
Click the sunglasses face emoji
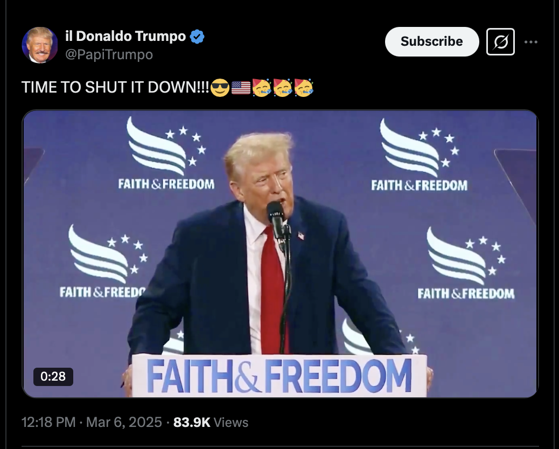coord(220,88)
